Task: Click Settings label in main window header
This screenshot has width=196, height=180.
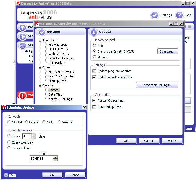Action: tap(166, 15)
